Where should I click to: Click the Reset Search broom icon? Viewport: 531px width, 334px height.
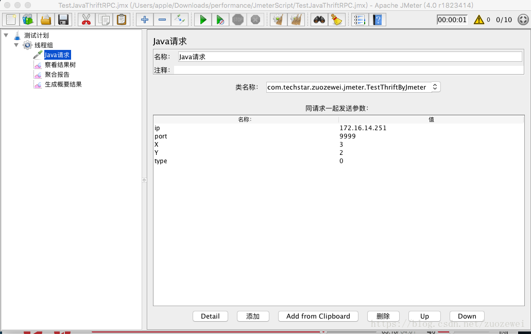337,20
